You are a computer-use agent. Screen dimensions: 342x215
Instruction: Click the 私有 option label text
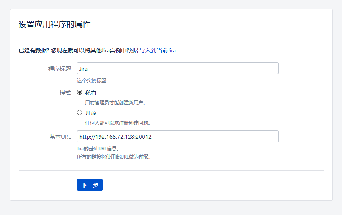pyautogui.click(x=90, y=93)
